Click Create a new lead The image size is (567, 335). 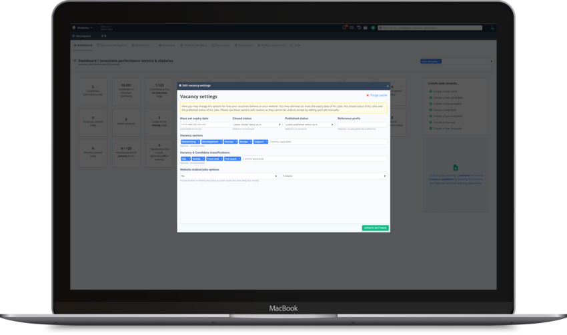coord(444,110)
